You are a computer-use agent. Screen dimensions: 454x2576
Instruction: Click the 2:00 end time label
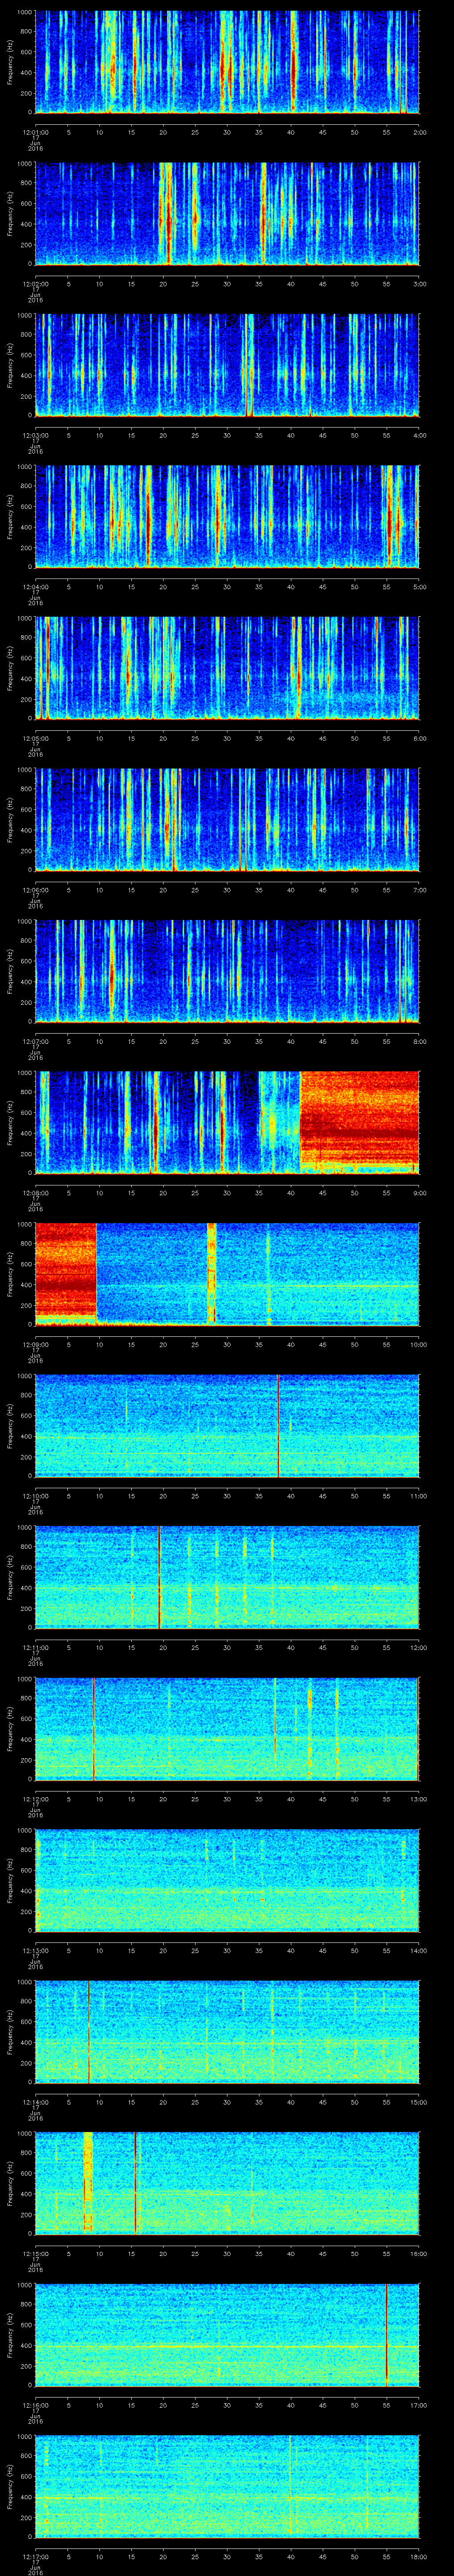pyautogui.click(x=419, y=131)
